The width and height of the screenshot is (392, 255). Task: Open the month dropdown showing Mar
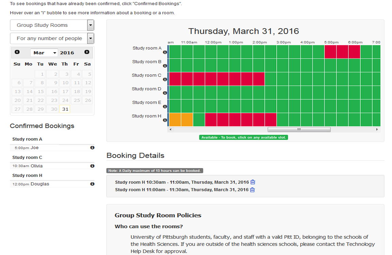point(44,53)
